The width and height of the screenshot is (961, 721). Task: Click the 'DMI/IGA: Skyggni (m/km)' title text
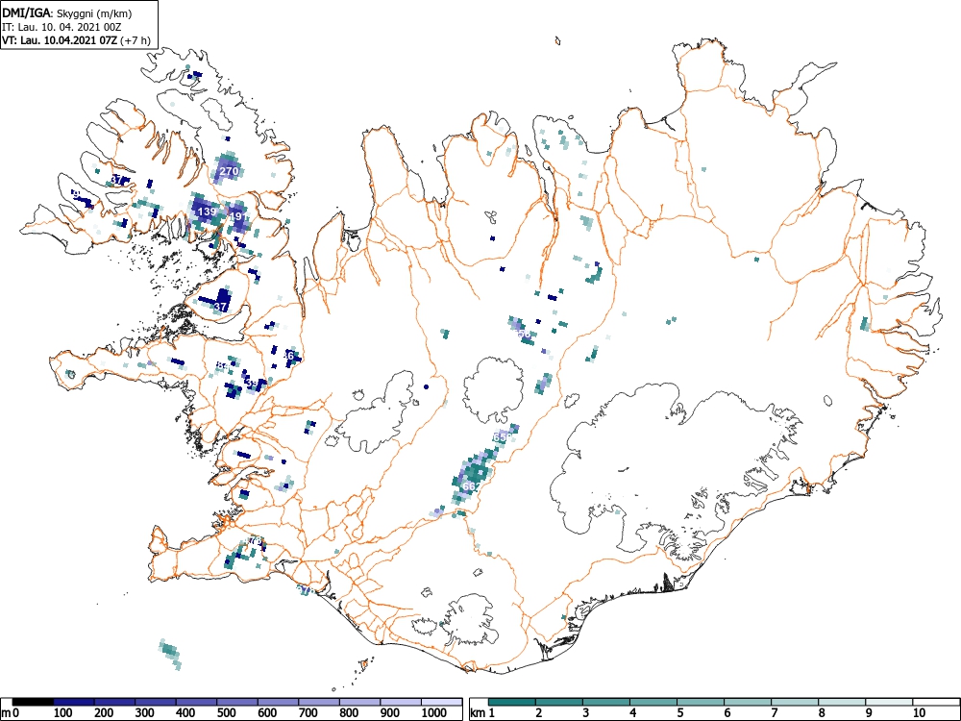[x=67, y=12]
